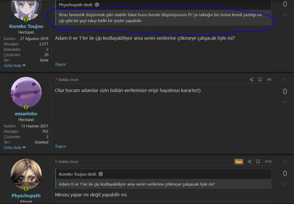Click Physchopath's online status badge
294x204 pixels.
coord(26,188)
